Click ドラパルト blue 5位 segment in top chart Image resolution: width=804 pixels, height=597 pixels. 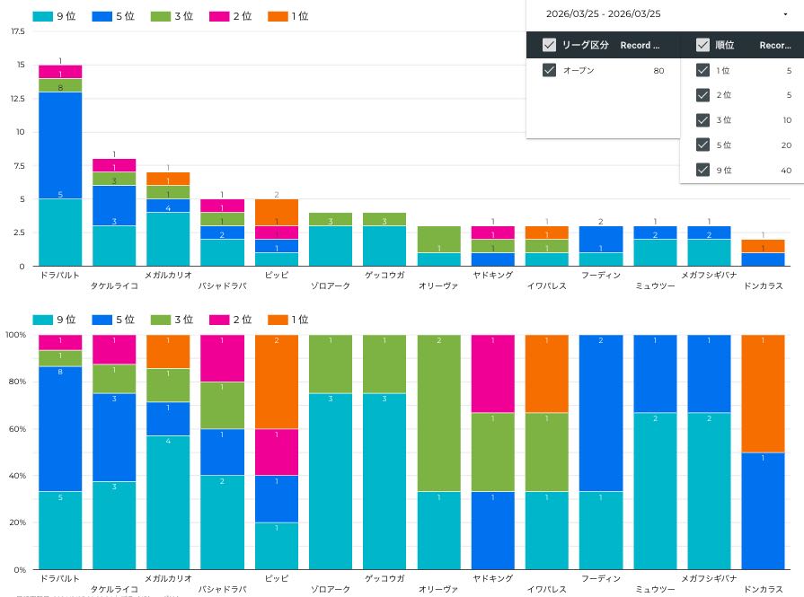pos(60,145)
